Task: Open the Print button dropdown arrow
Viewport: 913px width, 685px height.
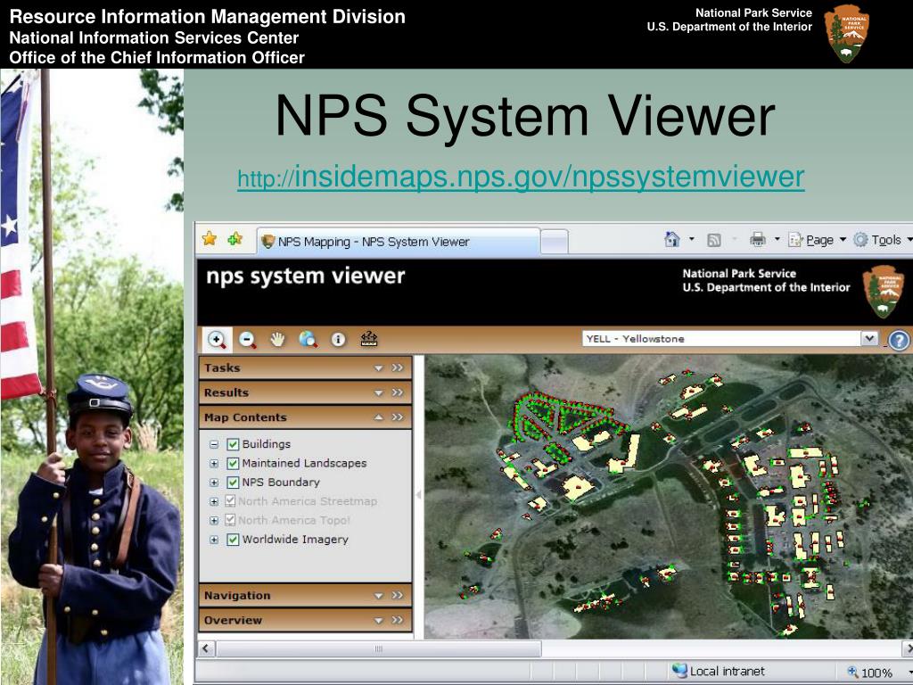Action: click(x=777, y=239)
